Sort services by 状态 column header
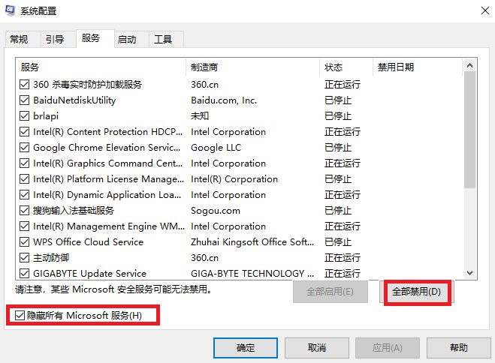The width and height of the screenshot is (495, 363). click(346, 67)
